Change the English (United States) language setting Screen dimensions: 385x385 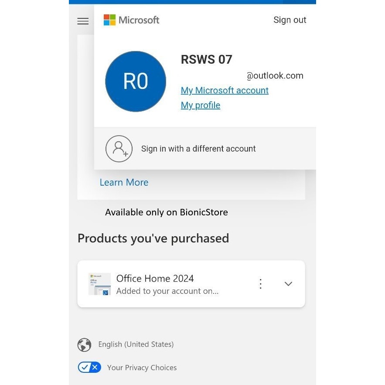(136, 344)
